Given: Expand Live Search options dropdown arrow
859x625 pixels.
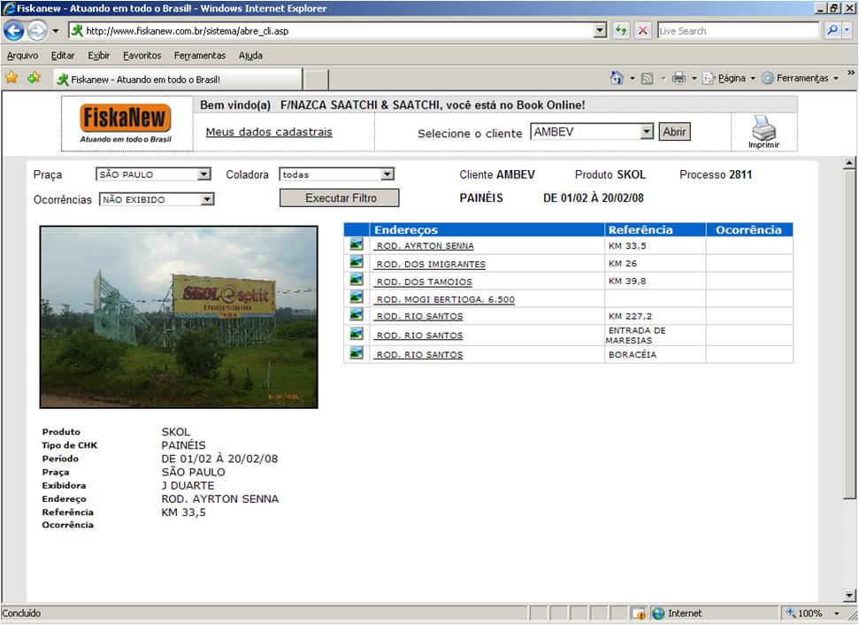Looking at the screenshot, I should pyautogui.click(x=847, y=31).
